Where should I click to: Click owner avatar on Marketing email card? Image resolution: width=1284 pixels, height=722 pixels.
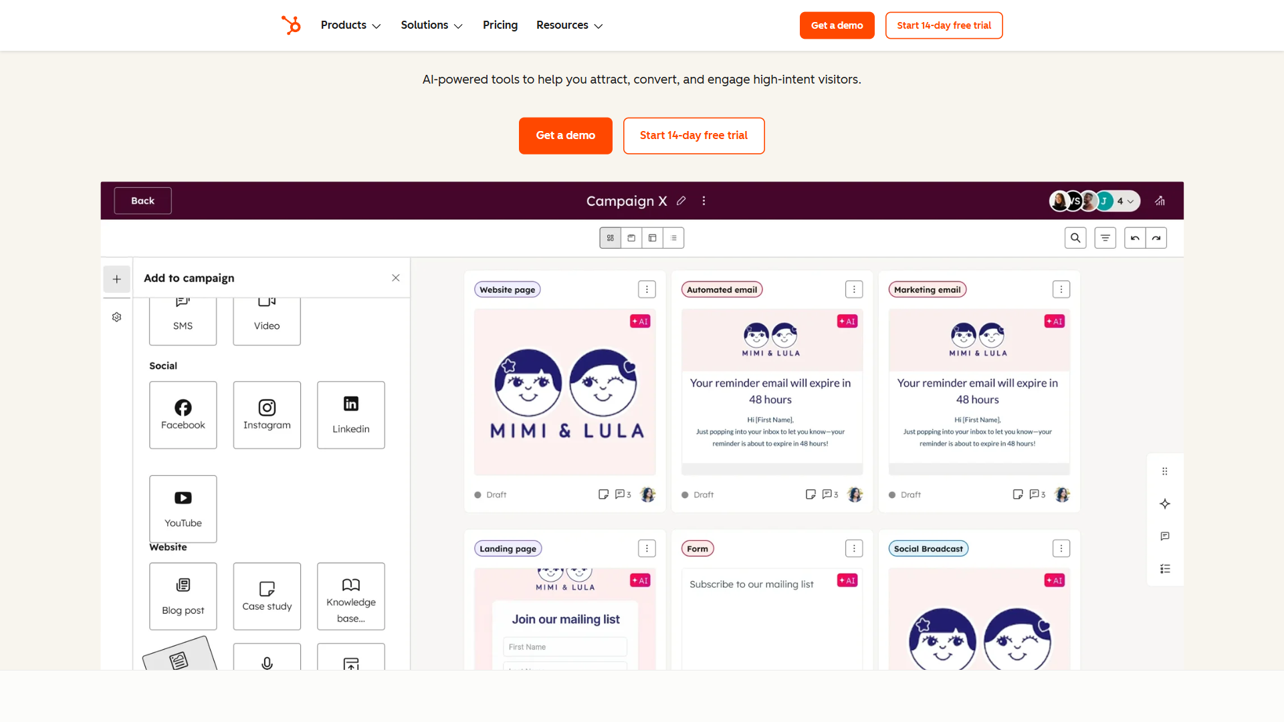pyautogui.click(x=1062, y=495)
